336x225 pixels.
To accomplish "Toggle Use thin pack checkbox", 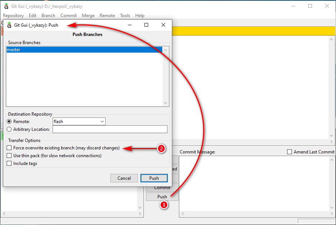I will 9,156.
